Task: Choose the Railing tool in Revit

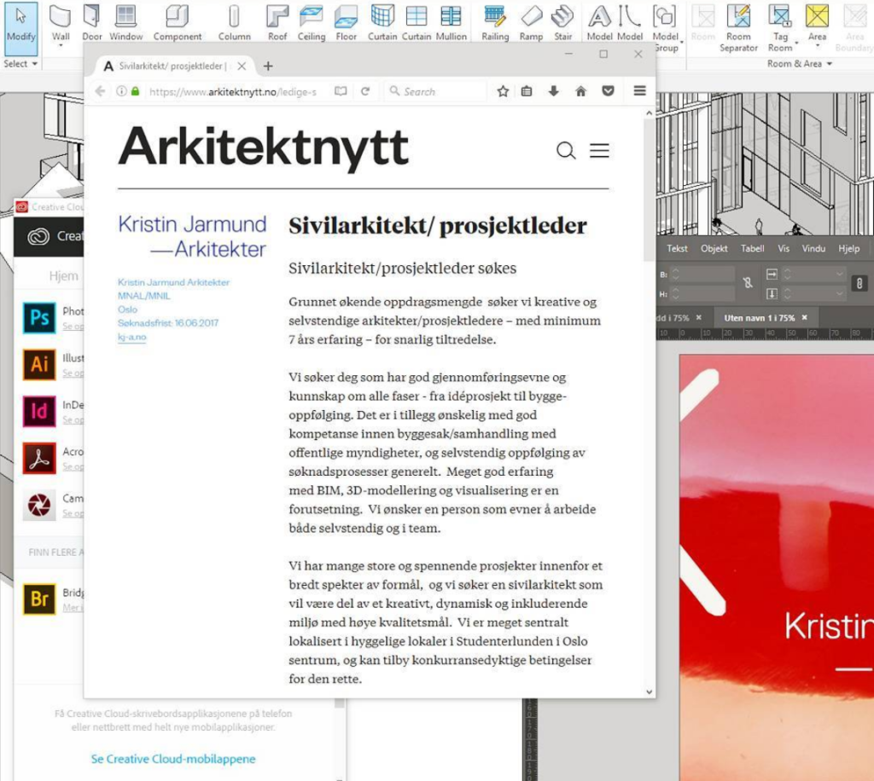Action: point(495,23)
